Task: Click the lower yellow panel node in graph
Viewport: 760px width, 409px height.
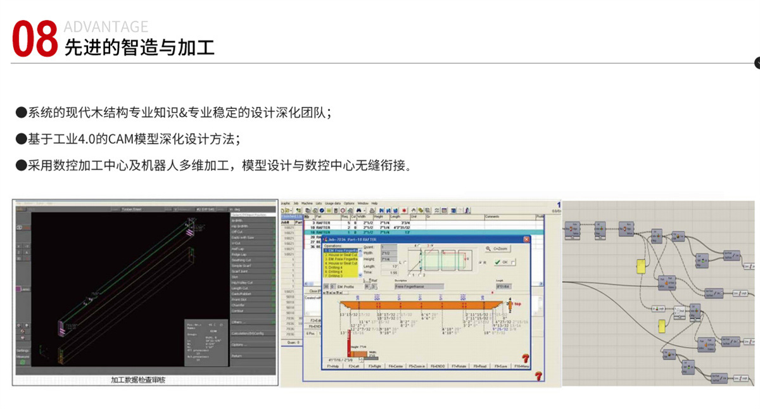Action: tap(662, 326)
